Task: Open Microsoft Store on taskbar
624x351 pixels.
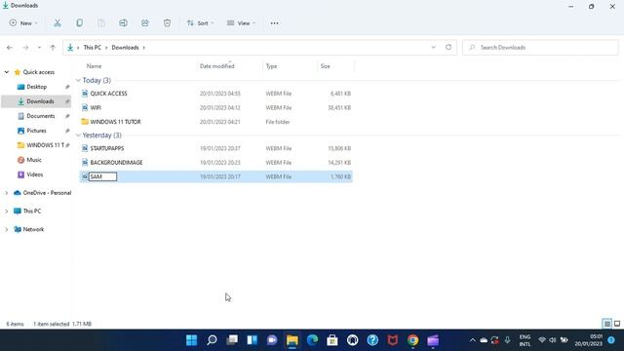Action: click(x=332, y=340)
